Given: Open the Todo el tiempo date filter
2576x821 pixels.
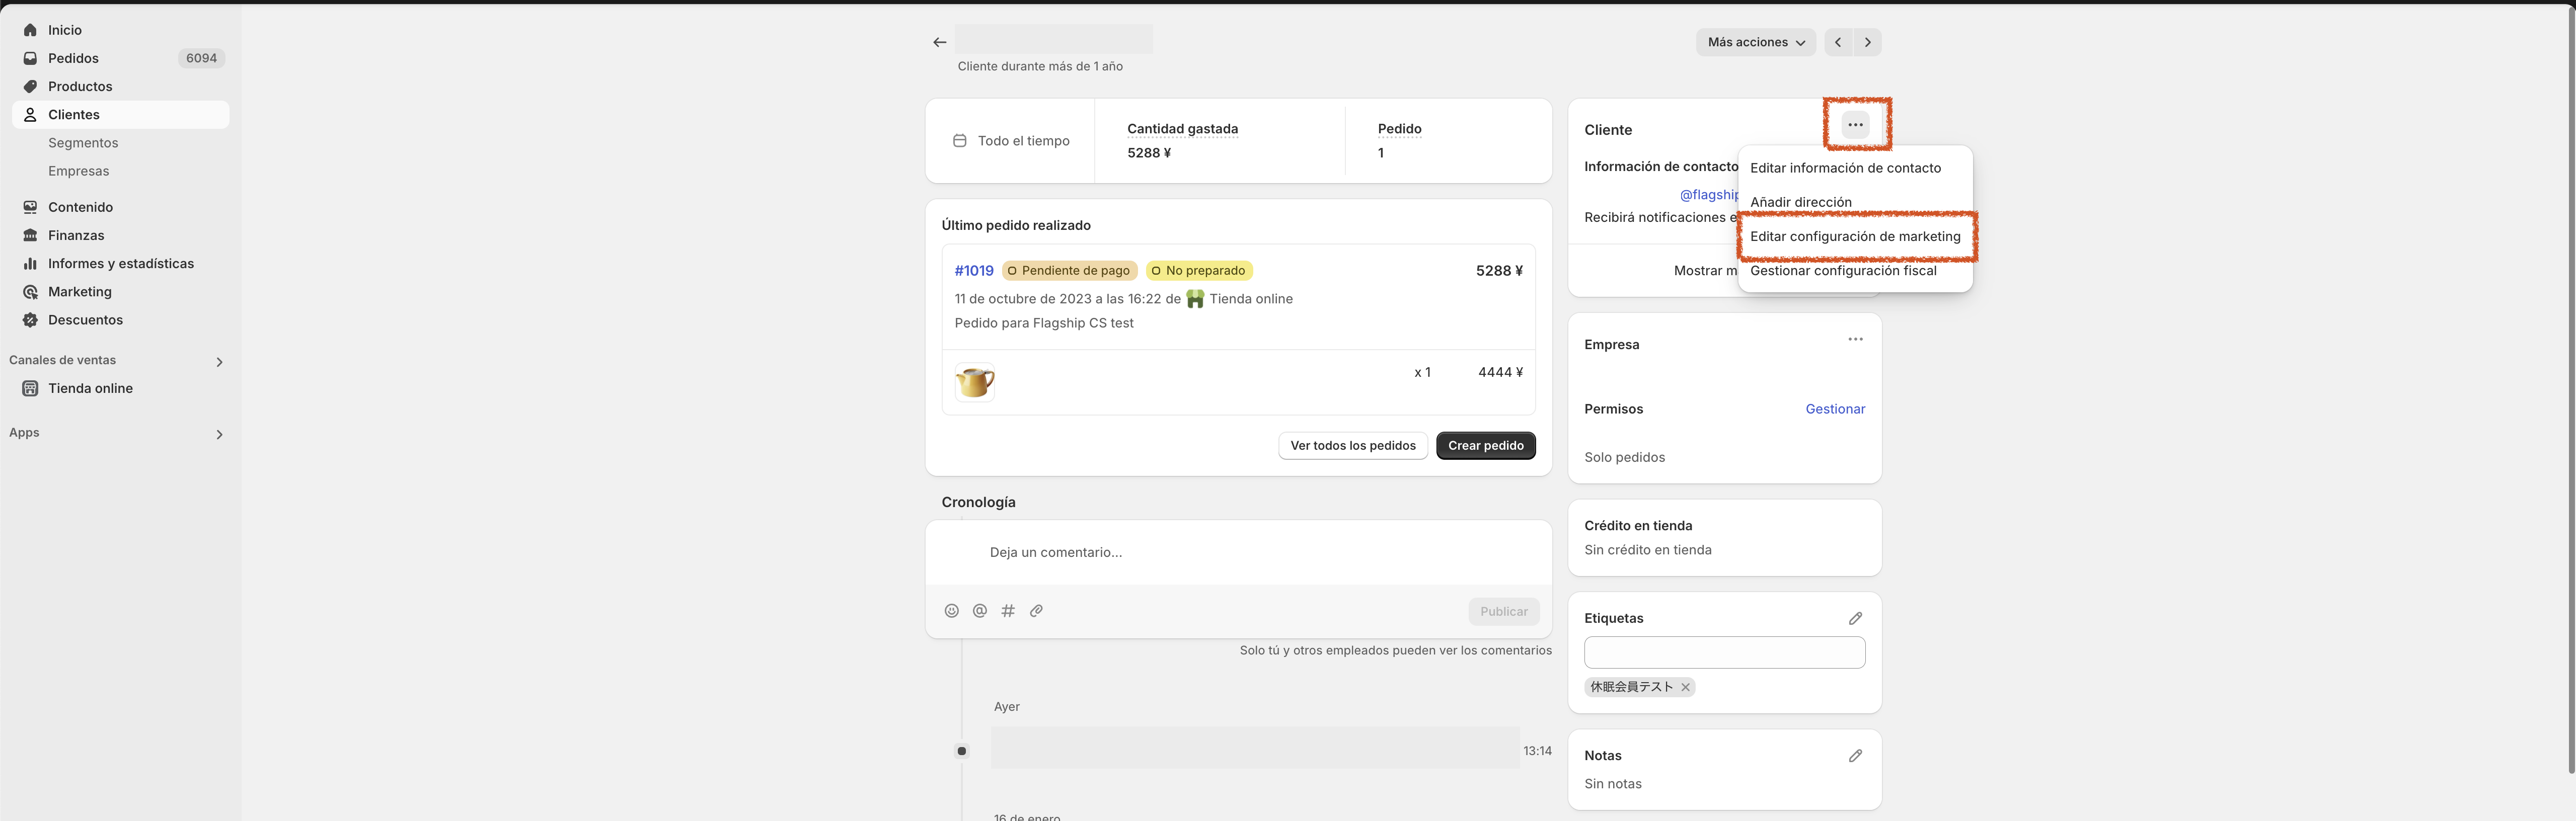Looking at the screenshot, I should (x=1011, y=141).
